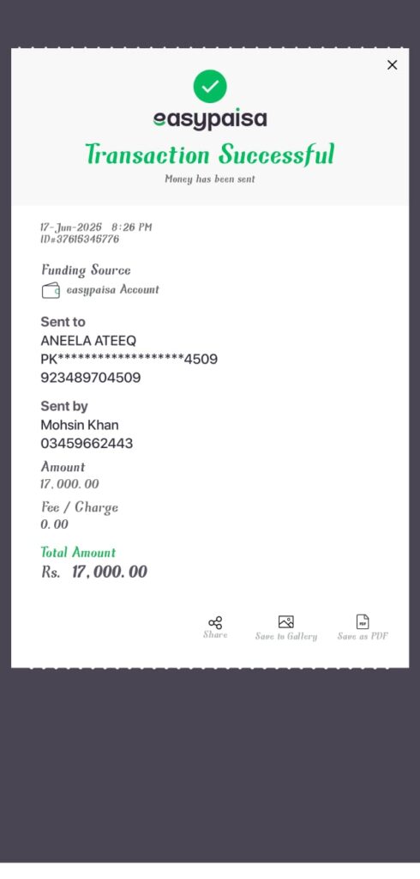Tap the Transaction Successful heading
Screen dimensions: 420x879
point(210,155)
